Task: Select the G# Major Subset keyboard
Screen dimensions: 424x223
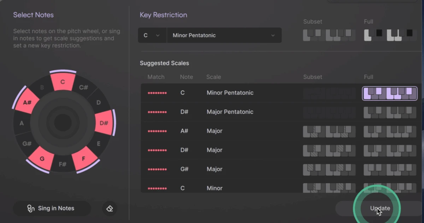Action: [x=329, y=170]
